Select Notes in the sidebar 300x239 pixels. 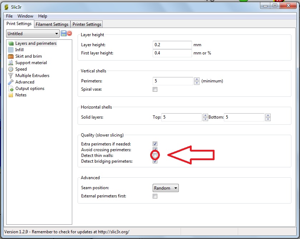point(21,95)
